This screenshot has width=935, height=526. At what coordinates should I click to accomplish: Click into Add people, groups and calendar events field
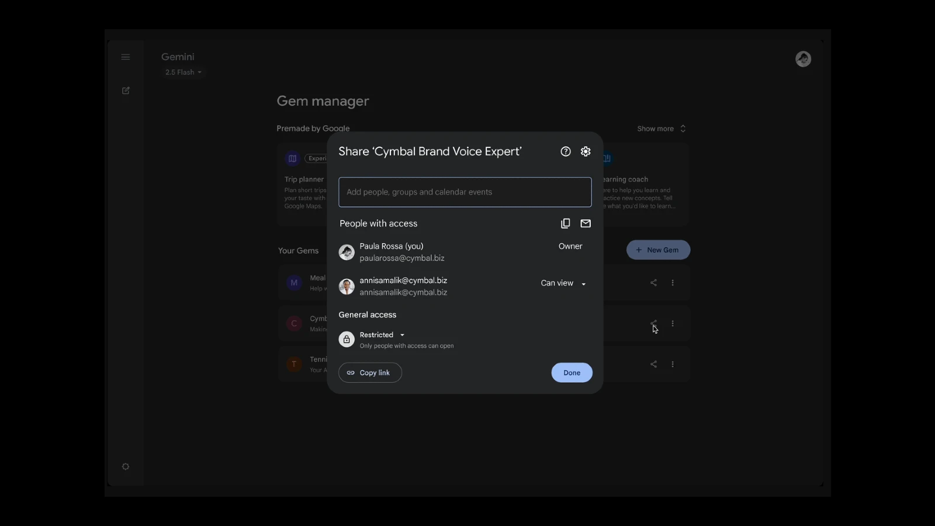click(465, 192)
